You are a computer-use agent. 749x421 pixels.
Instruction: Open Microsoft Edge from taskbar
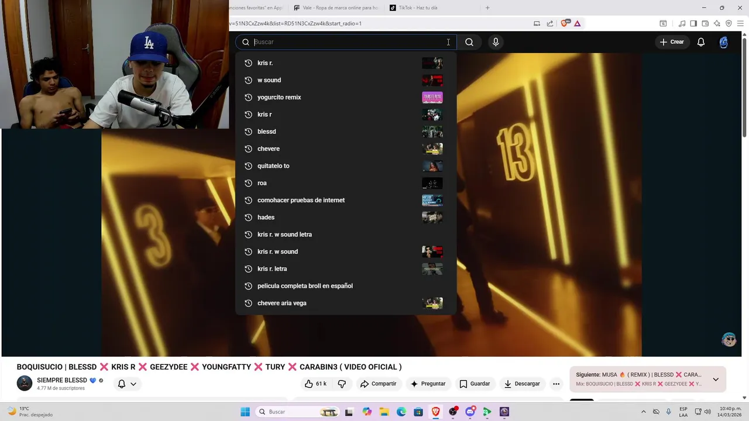tap(401, 412)
